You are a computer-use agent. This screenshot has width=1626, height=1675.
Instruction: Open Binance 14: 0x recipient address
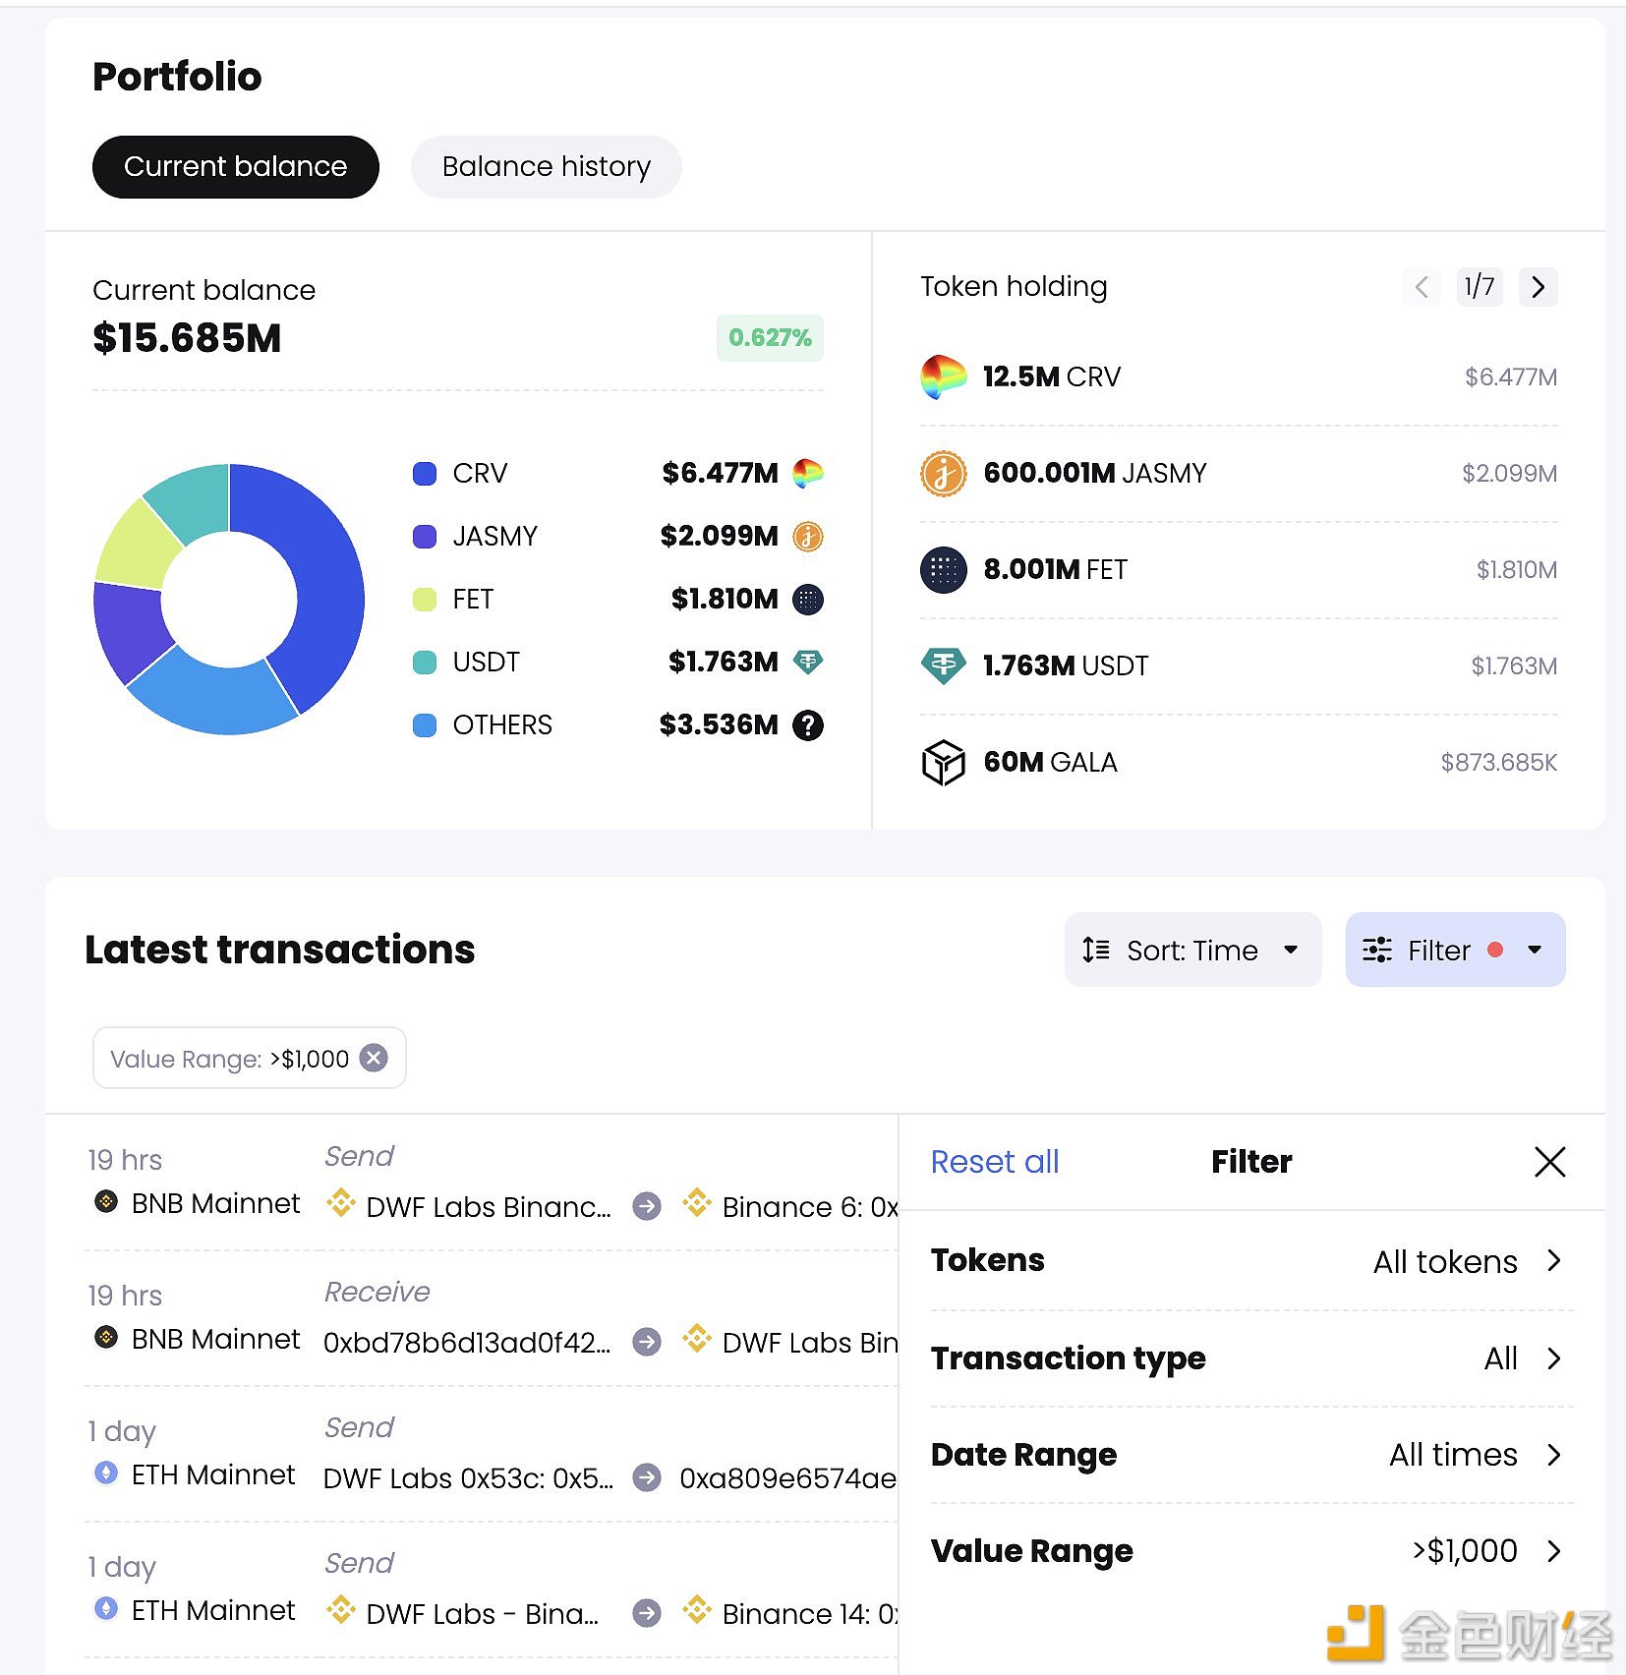(x=810, y=1614)
